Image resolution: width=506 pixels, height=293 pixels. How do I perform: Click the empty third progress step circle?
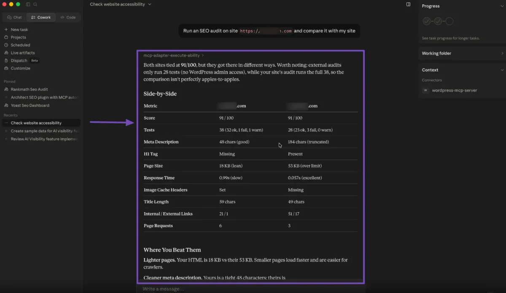click(x=449, y=21)
